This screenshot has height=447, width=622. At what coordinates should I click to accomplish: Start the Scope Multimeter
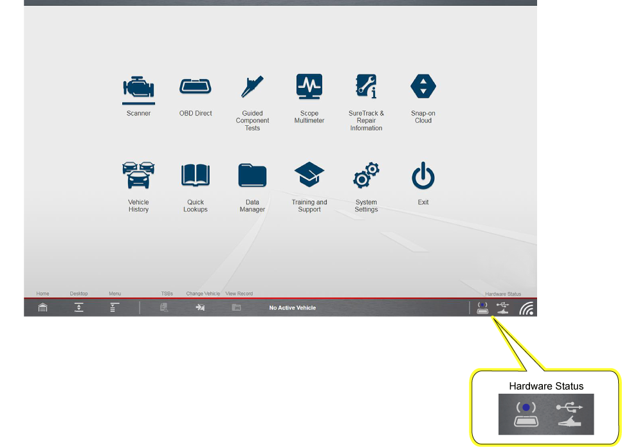coord(309,87)
